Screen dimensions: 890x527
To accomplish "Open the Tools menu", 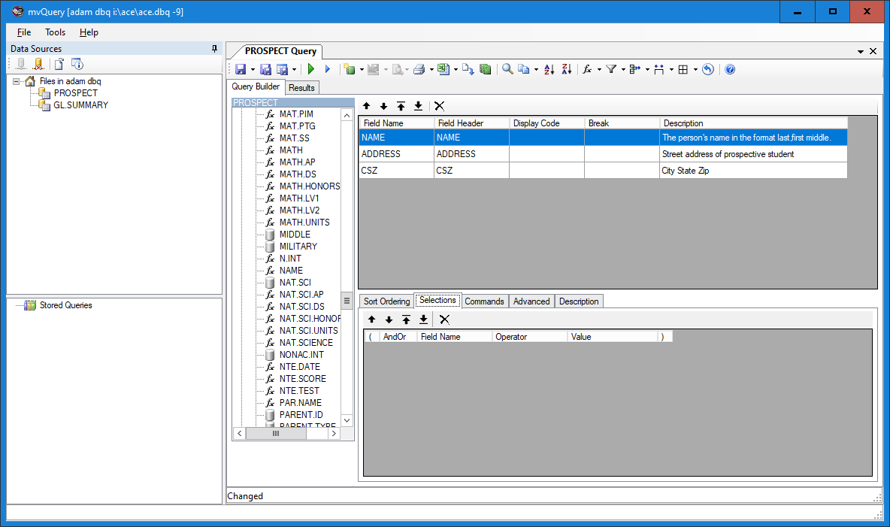I will tap(55, 32).
